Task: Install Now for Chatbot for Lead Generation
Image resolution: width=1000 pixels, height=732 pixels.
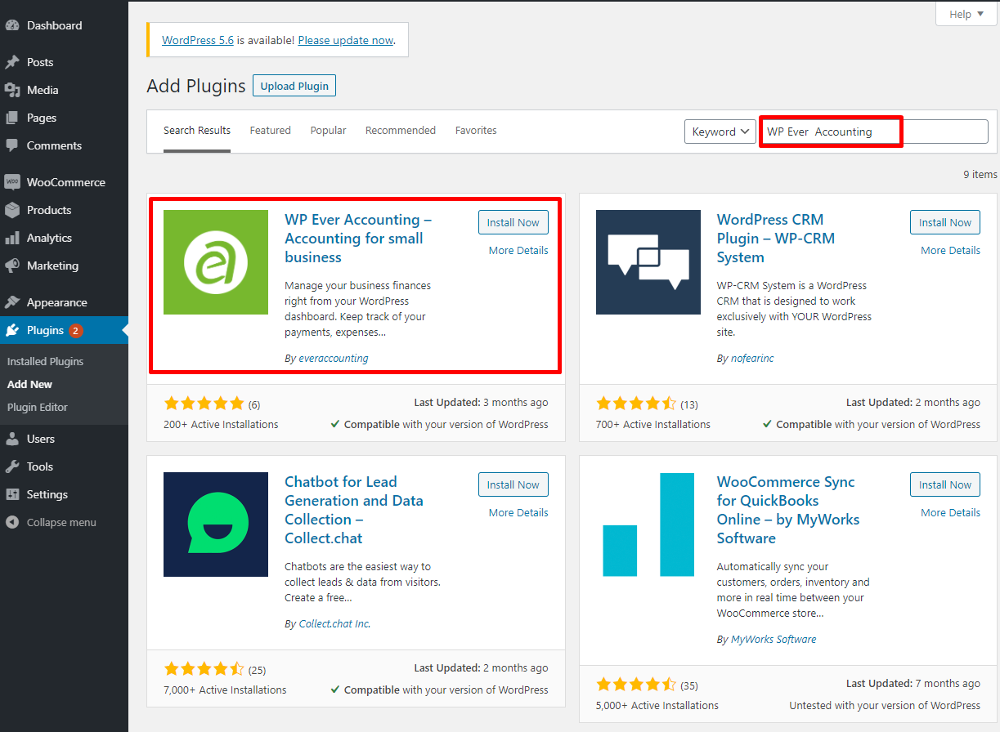Action: (513, 484)
